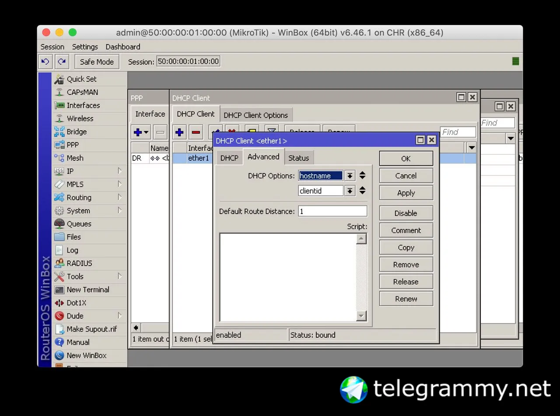Image resolution: width=560 pixels, height=416 pixels.
Task: Click the Copy button
Action: pyautogui.click(x=406, y=247)
